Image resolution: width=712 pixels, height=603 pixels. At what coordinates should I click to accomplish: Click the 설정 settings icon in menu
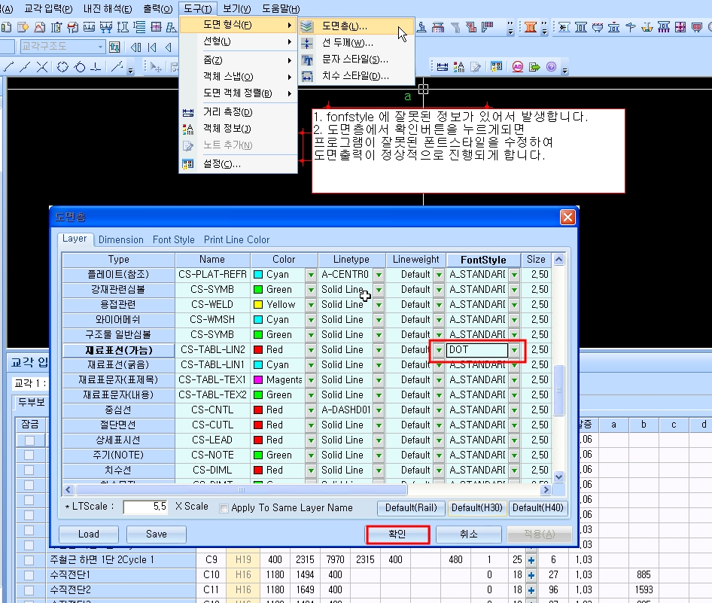coord(188,164)
